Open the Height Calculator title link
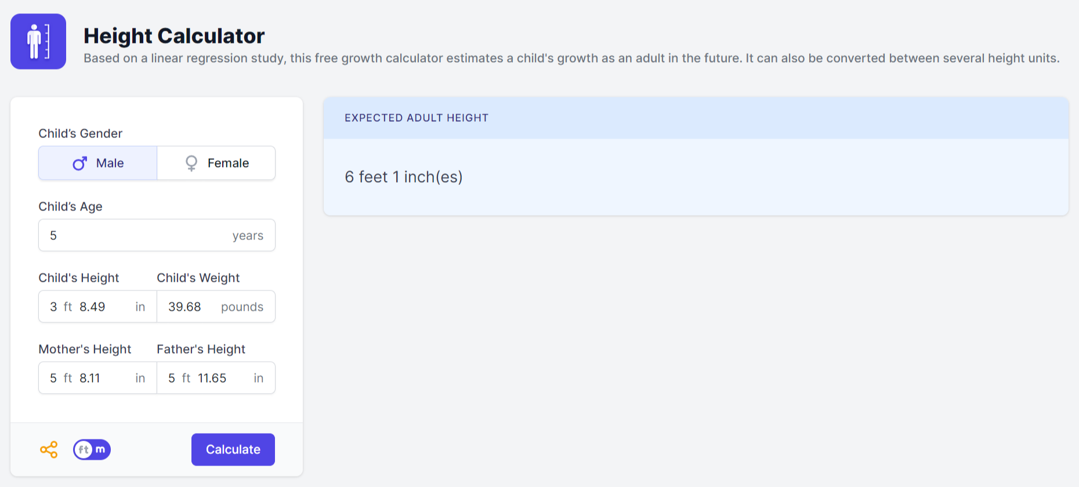 [174, 36]
